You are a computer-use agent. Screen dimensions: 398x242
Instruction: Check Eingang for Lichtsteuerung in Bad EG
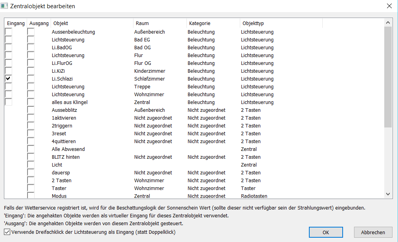tap(8, 40)
